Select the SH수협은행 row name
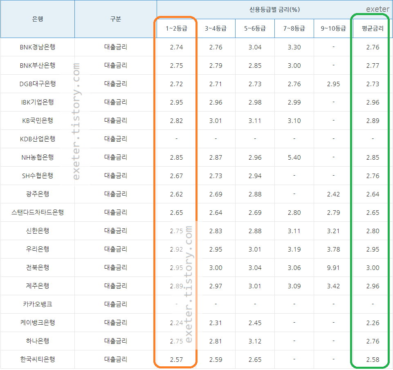 [x=38, y=176]
